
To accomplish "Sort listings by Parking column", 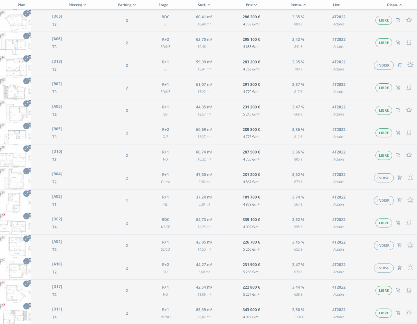I will 127,5.
